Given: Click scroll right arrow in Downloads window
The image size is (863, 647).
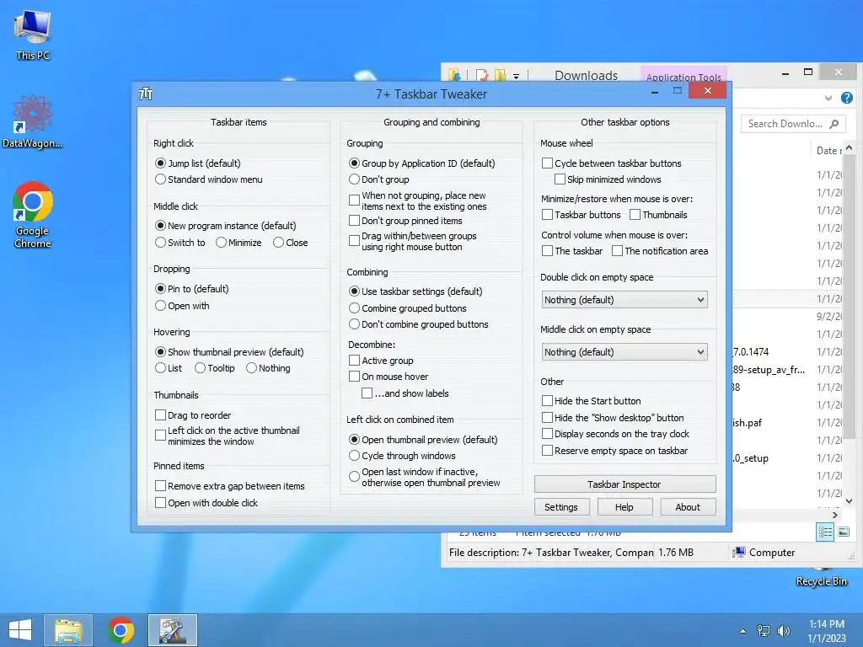Looking at the screenshot, I should click(x=835, y=515).
